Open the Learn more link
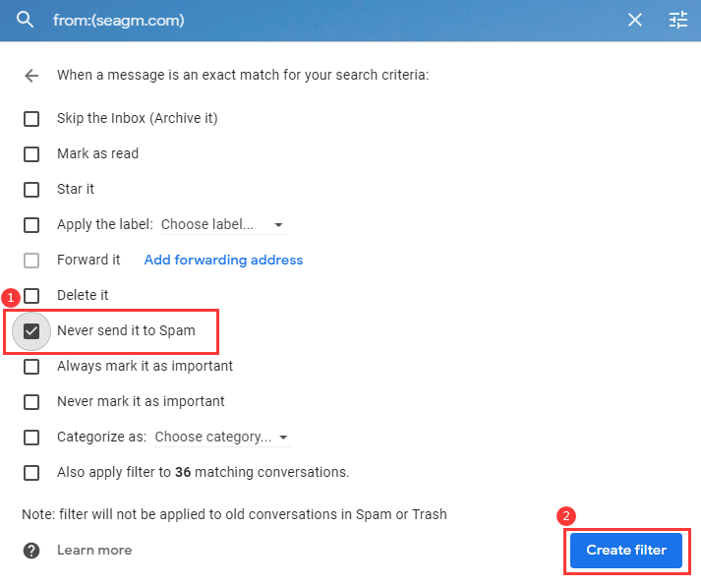 click(94, 551)
